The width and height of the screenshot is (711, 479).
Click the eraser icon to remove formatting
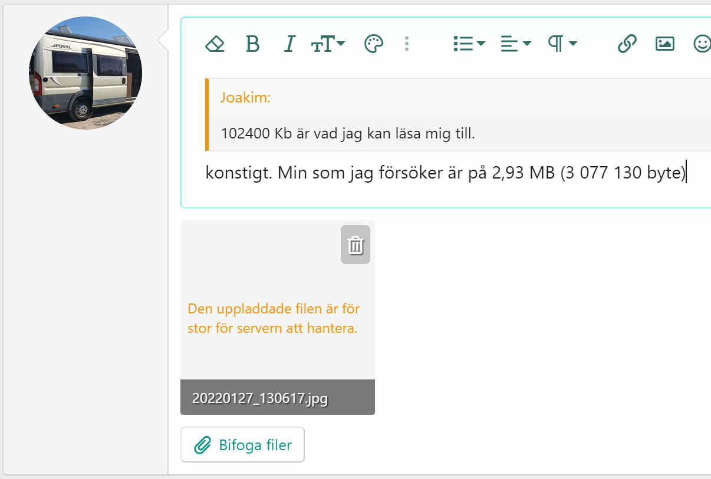pos(215,44)
